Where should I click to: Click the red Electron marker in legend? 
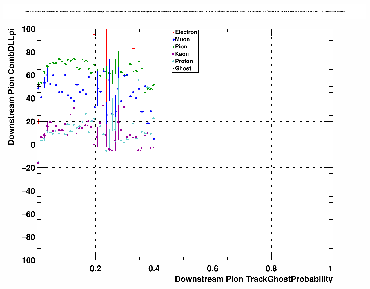pyautogui.click(x=173, y=32)
